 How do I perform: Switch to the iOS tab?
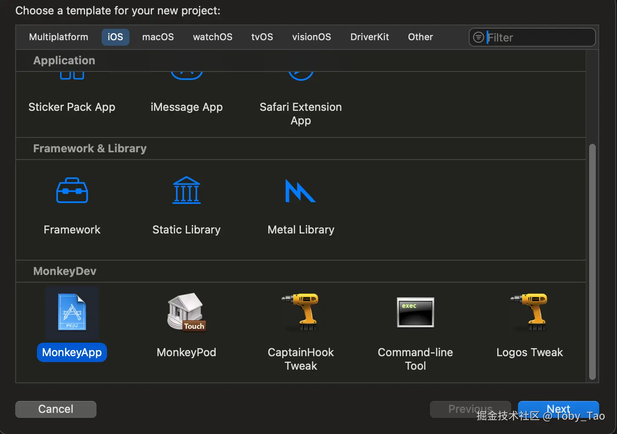116,37
